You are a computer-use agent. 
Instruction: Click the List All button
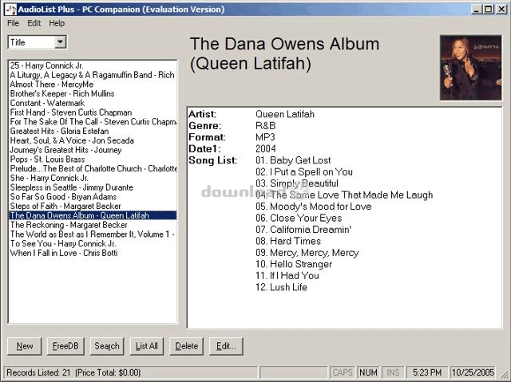(x=147, y=346)
